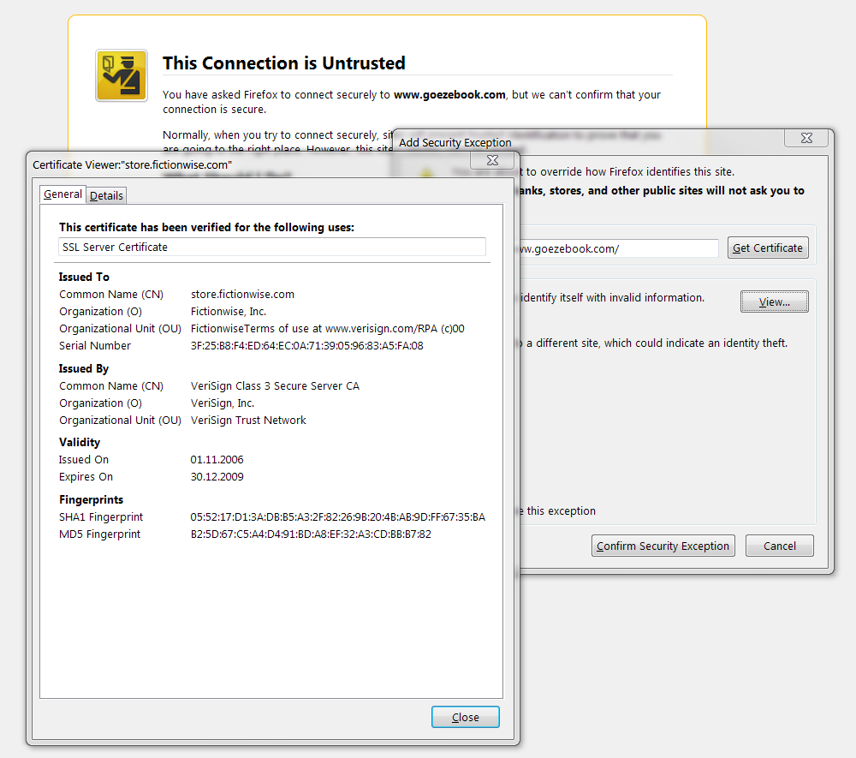Click Cancel in Add Security Exception dialog
The image size is (856, 758).
(780, 546)
